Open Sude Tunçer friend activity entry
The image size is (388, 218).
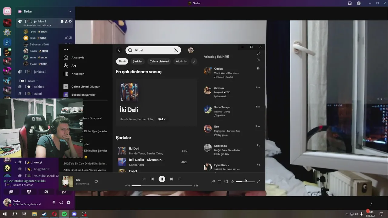tap(232, 111)
